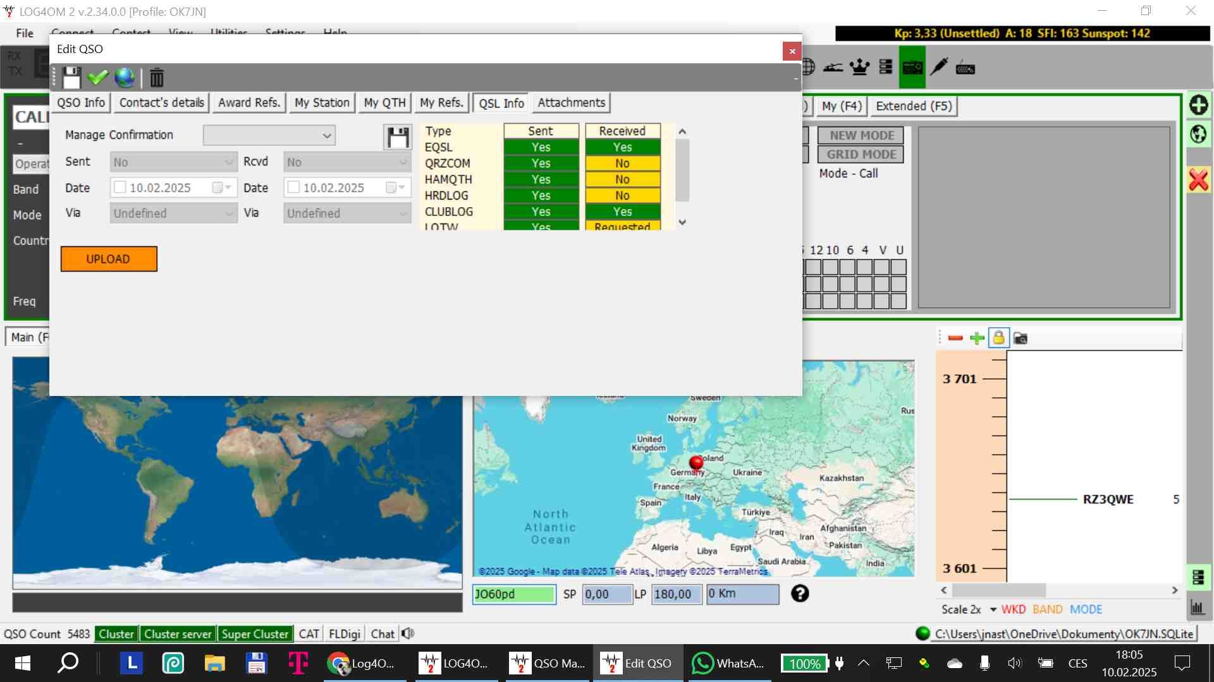Open the QSO Manager window from taskbar

tap(548, 663)
